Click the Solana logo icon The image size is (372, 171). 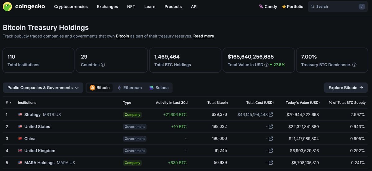[x=152, y=88]
